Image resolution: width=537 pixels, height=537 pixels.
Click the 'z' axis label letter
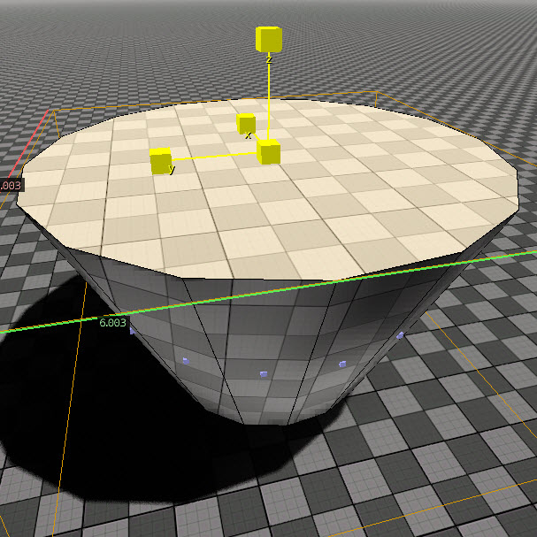click(x=269, y=60)
